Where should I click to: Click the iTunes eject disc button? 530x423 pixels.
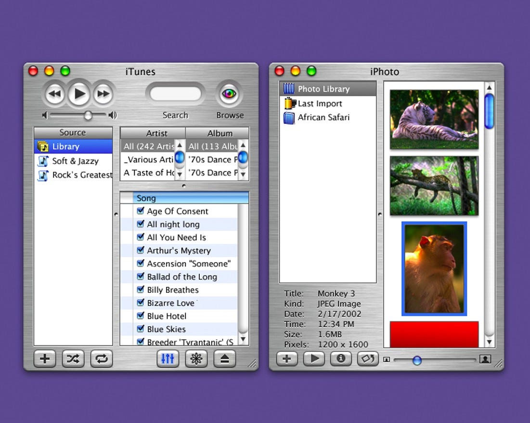(224, 359)
